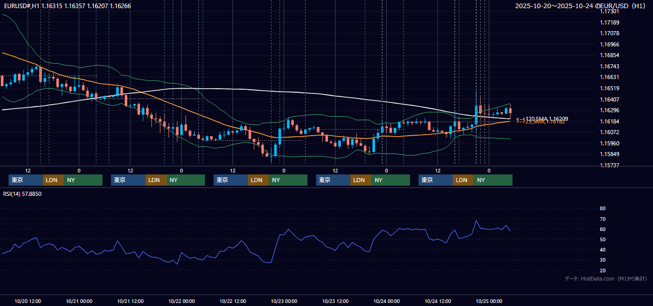653x306 pixels.
Task: Click the RSI level 40 label
Action: point(602,250)
